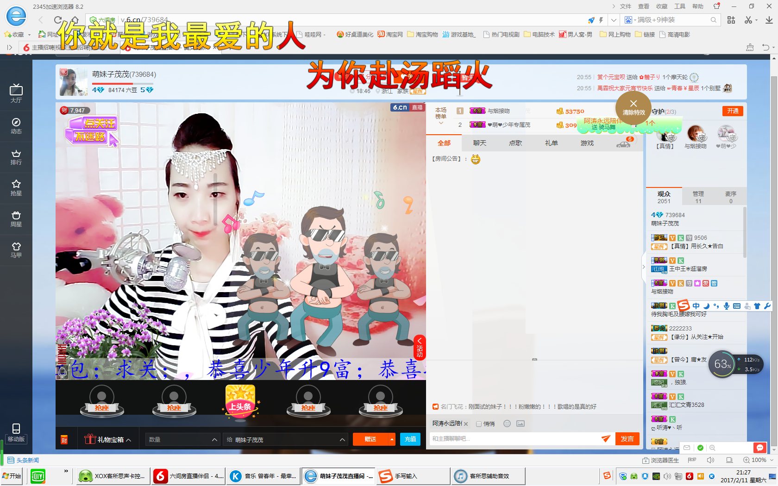The image size is (778, 486).
Task: Select the 聊天 chat tab
Action: pyautogui.click(x=480, y=143)
